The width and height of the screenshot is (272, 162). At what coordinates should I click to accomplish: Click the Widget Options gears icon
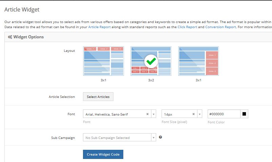pyautogui.click(x=10, y=37)
